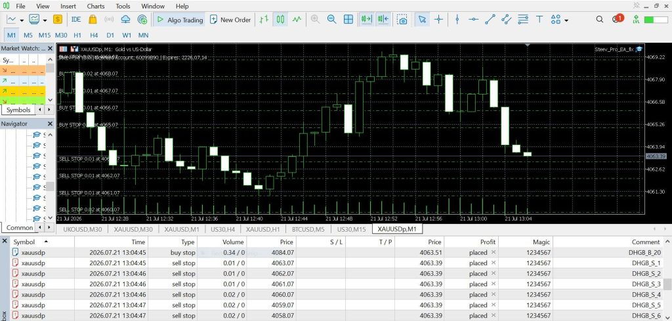Select the H1 timeframe

pos(77,35)
